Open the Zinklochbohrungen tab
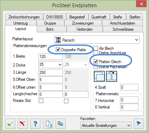 pyautogui.click(x=24, y=17)
